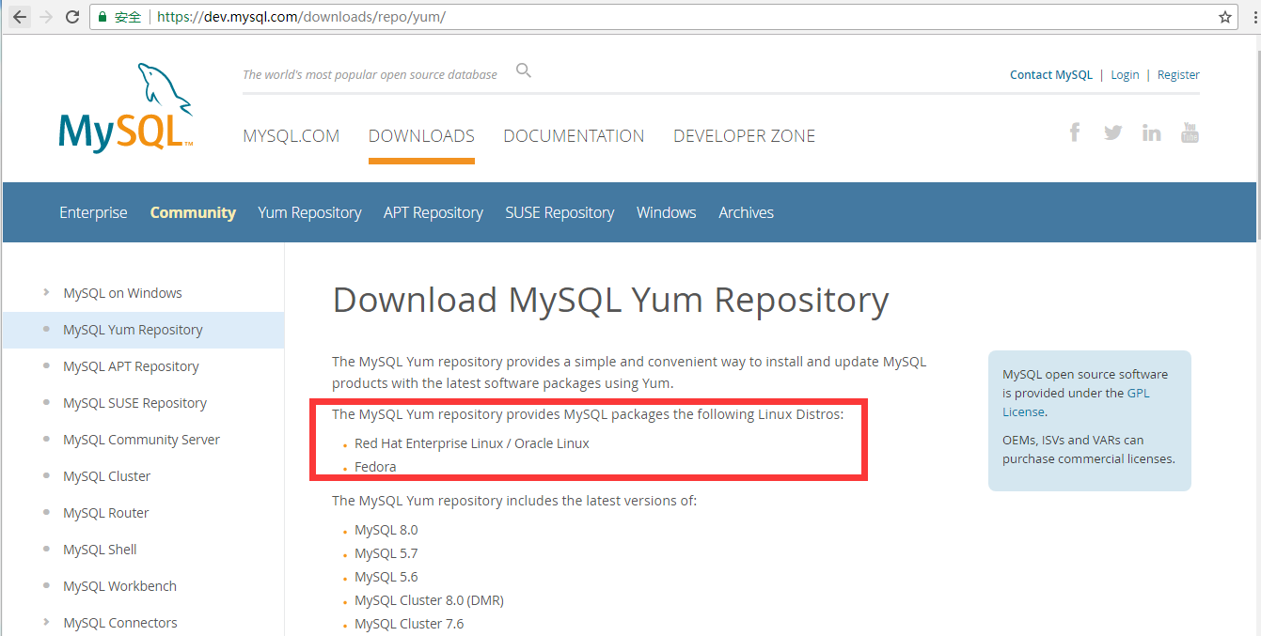Select Yum Repository in nav bar

[x=309, y=213]
